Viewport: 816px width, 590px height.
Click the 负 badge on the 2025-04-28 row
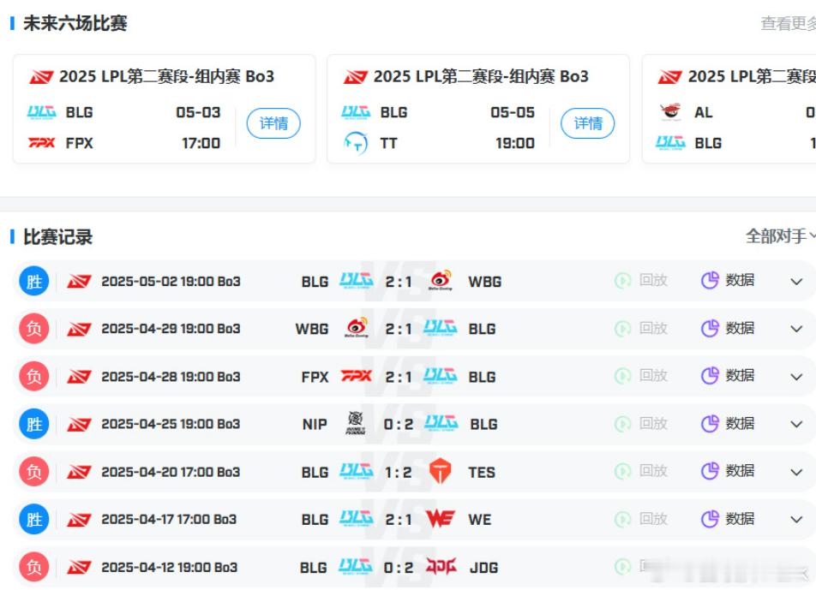33,377
